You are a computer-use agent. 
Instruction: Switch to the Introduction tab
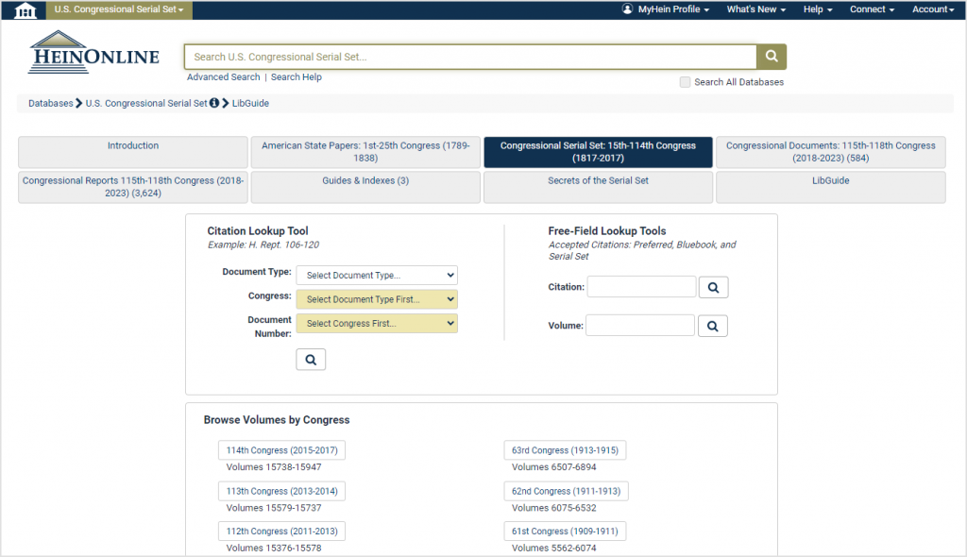pyautogui.click(x=133, y=152)
